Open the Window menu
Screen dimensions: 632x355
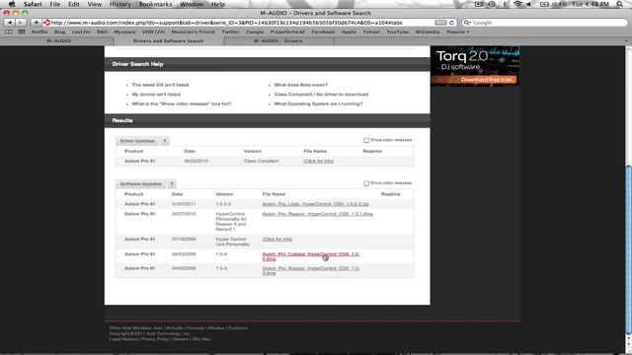click(x=192, y=4)
